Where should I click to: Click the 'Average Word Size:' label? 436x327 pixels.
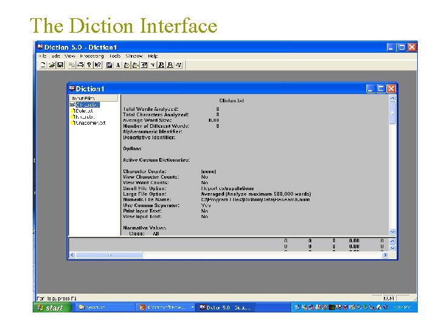click(147, 121)
